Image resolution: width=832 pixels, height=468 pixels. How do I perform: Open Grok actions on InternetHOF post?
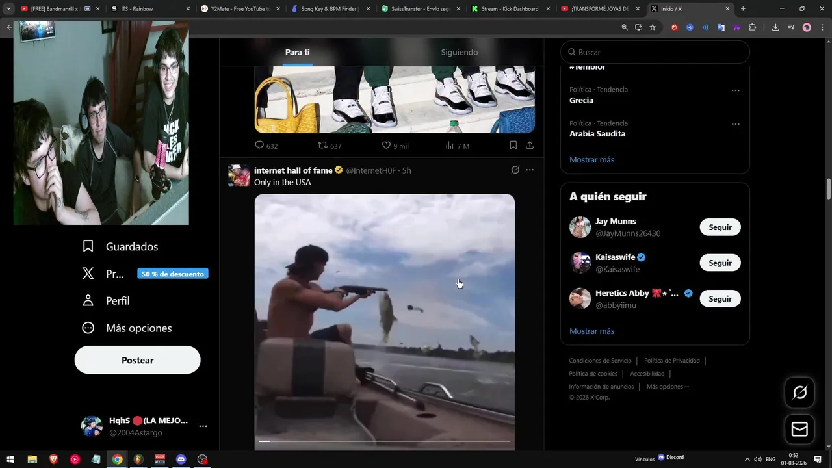pos(515,170)
